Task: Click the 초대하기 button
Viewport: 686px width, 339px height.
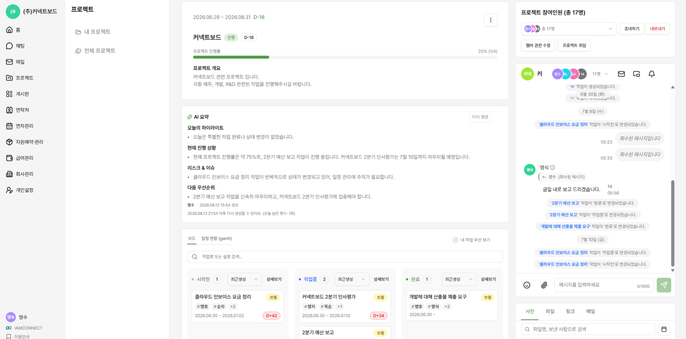Action: pyautogui.click(x=631, y=29)
